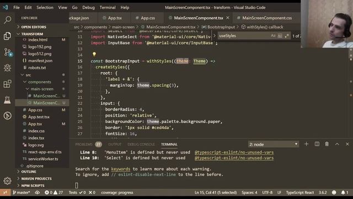This screenshot has height=199, width=353.
Task: Close the MainScreenComponent.tsx tab
Action: 228,18
